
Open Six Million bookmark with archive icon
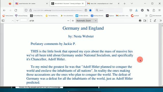[37, 16]
